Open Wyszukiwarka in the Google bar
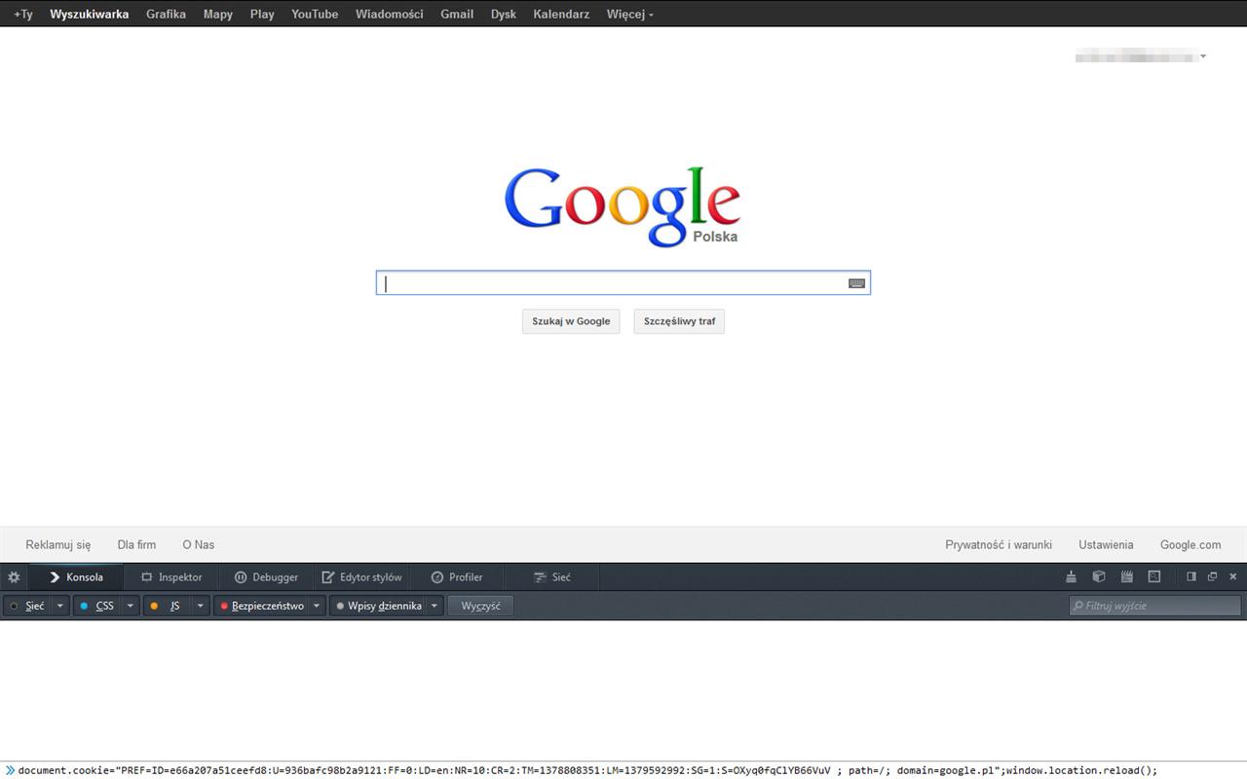This screenshot has height=779, width=1247. [x=90, y=14]
